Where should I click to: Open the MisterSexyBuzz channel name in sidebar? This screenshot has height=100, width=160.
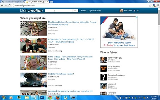click(114, 67)
